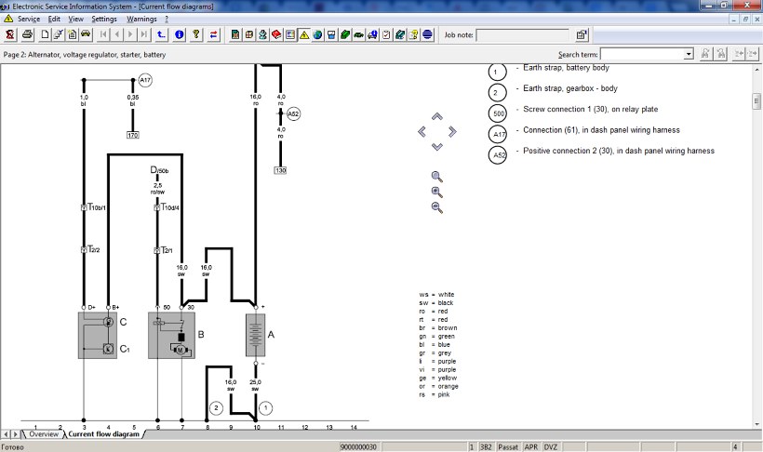Click the top magnifier zoom icon
The width and height of the screenshot is (763, 452).
point(437,177)
